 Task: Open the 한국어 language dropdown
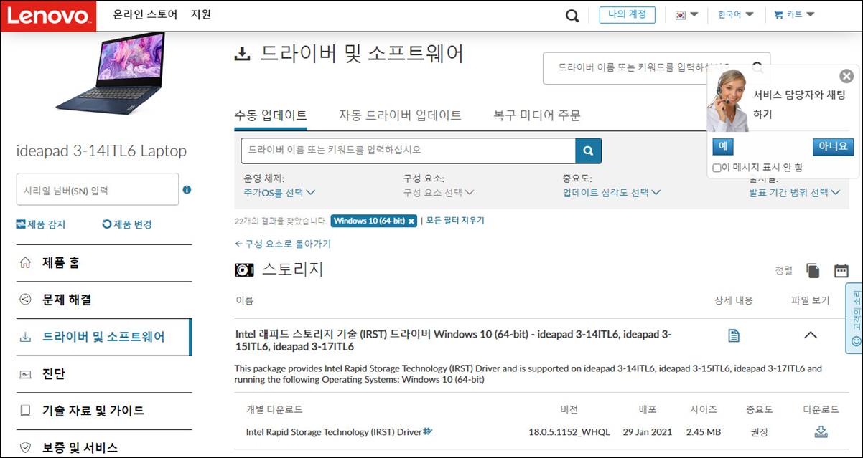point(735,15)
